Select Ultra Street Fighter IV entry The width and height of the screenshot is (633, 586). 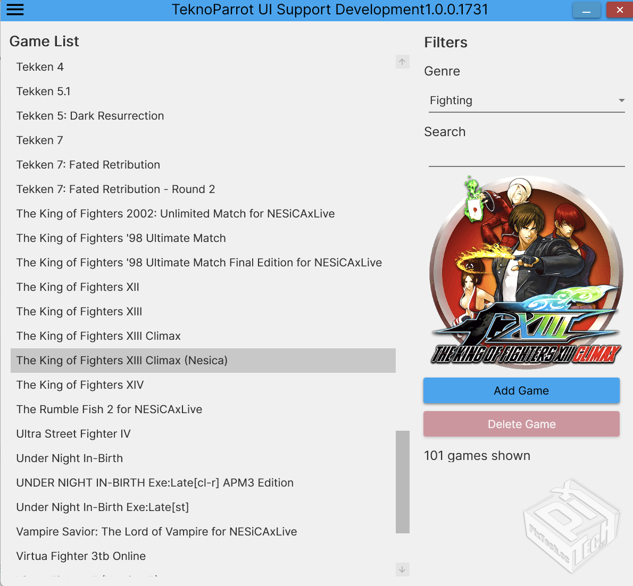(x=73, y=434)
